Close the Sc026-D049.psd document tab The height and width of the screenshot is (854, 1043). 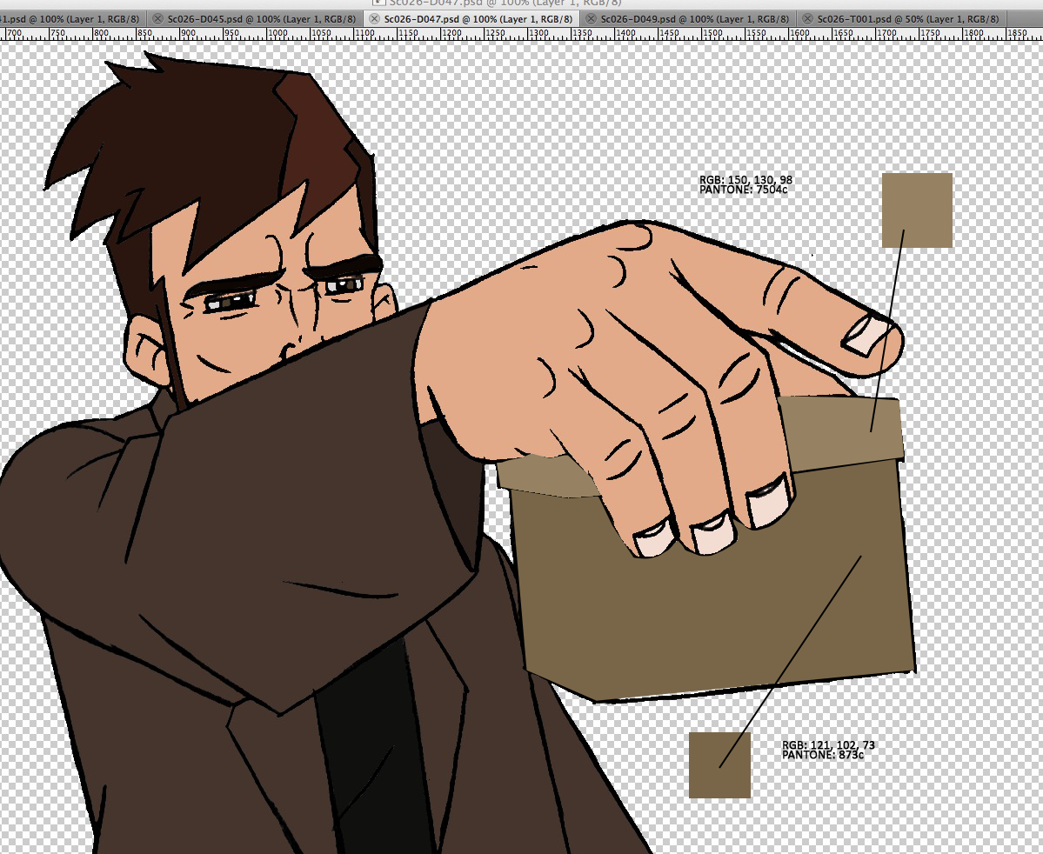point(592,18)
